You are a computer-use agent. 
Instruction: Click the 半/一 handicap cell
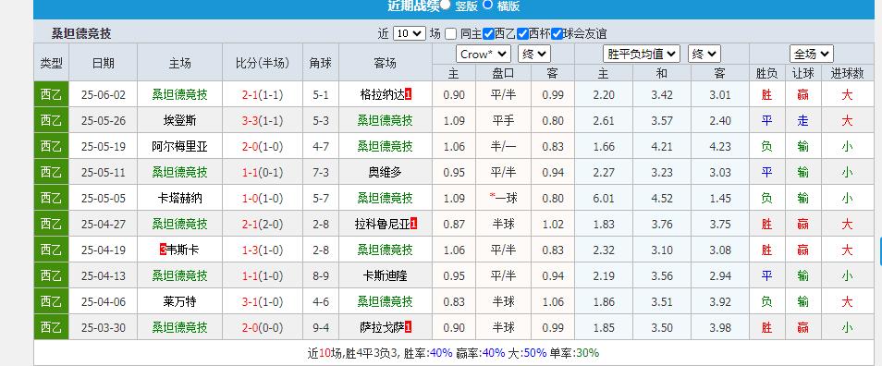[x=504, y=146]
